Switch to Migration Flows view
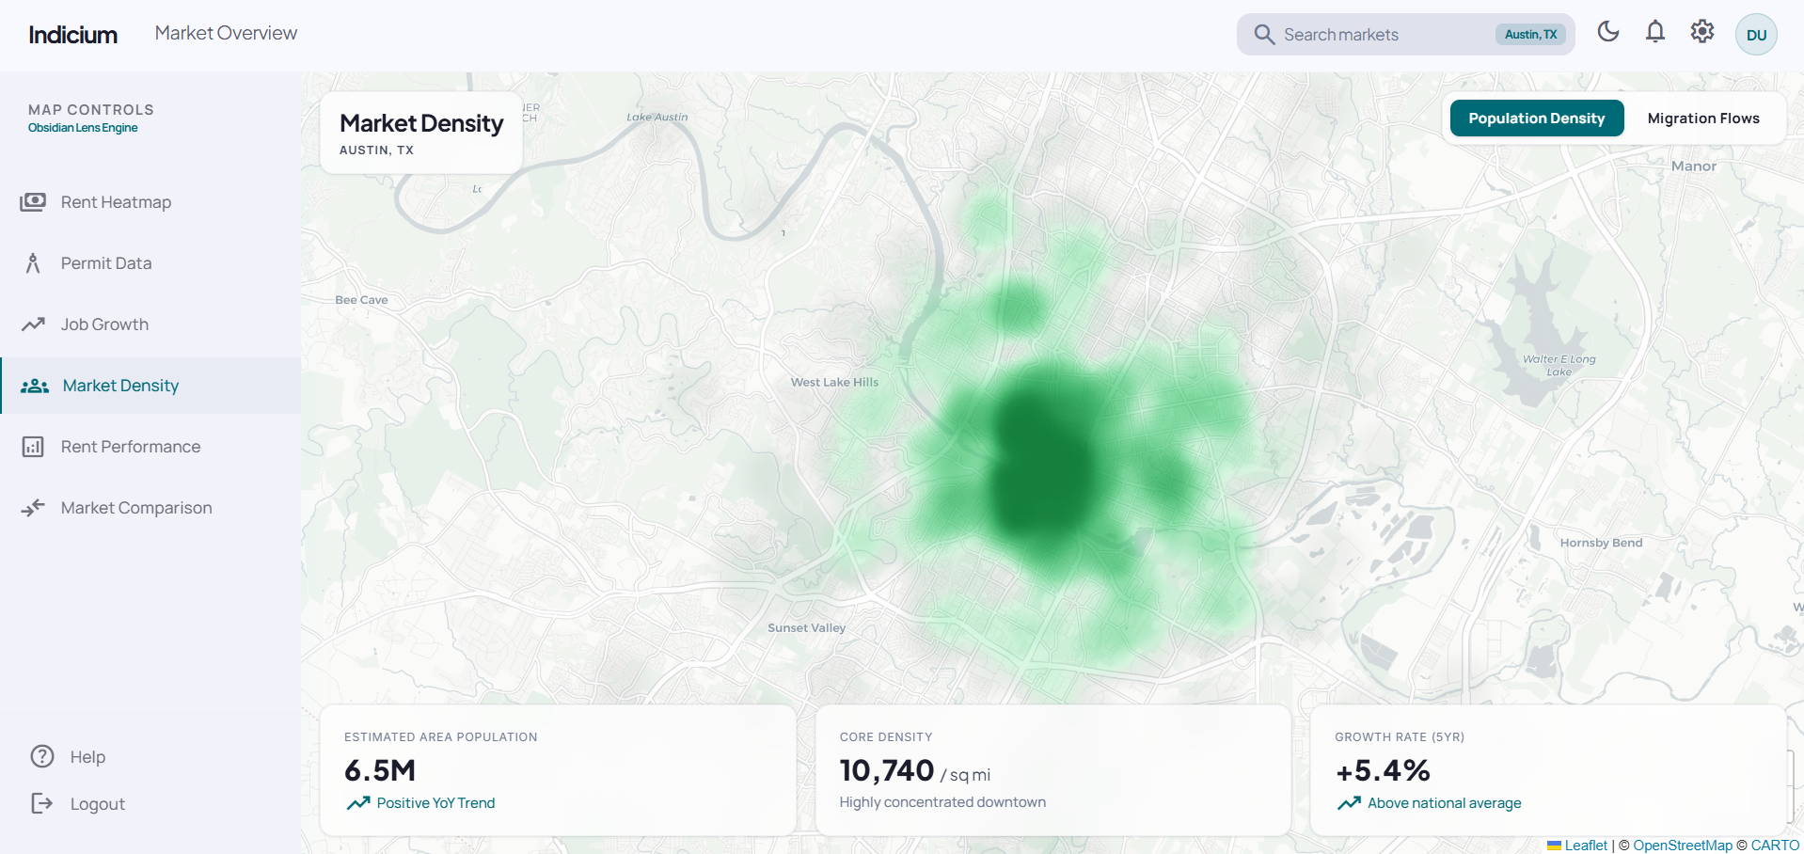The image size is (1804, 854). [x=1703, y=119]
